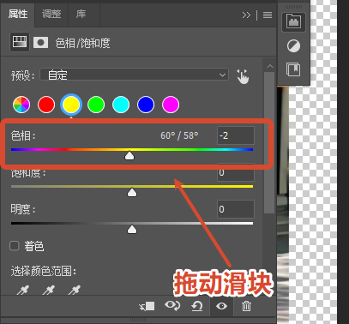The width and height of the screenshot is (349, 324).
Task: Switch to the 属性 tab
Action: pos(18,14)
